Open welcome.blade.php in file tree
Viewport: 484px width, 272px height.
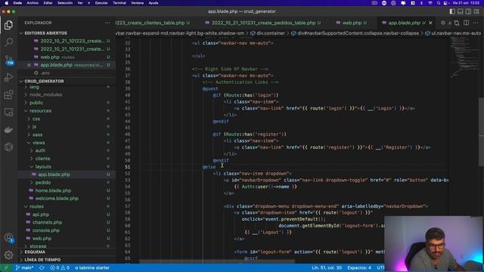[57, 199]
